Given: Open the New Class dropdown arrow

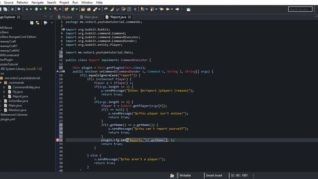Looking at the screenshot, I should (77, 9).
